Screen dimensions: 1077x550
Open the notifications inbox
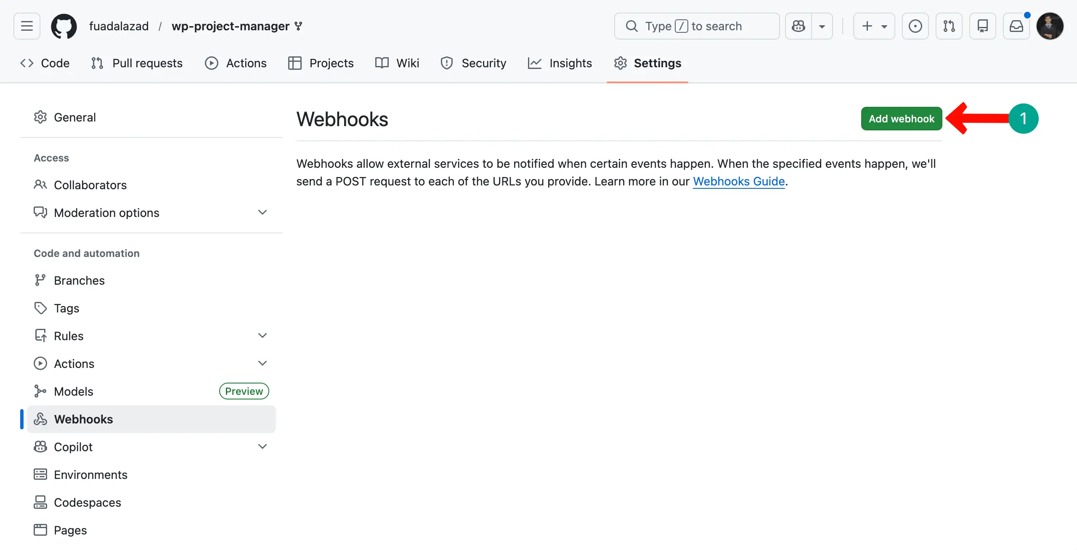(1016, 26)
